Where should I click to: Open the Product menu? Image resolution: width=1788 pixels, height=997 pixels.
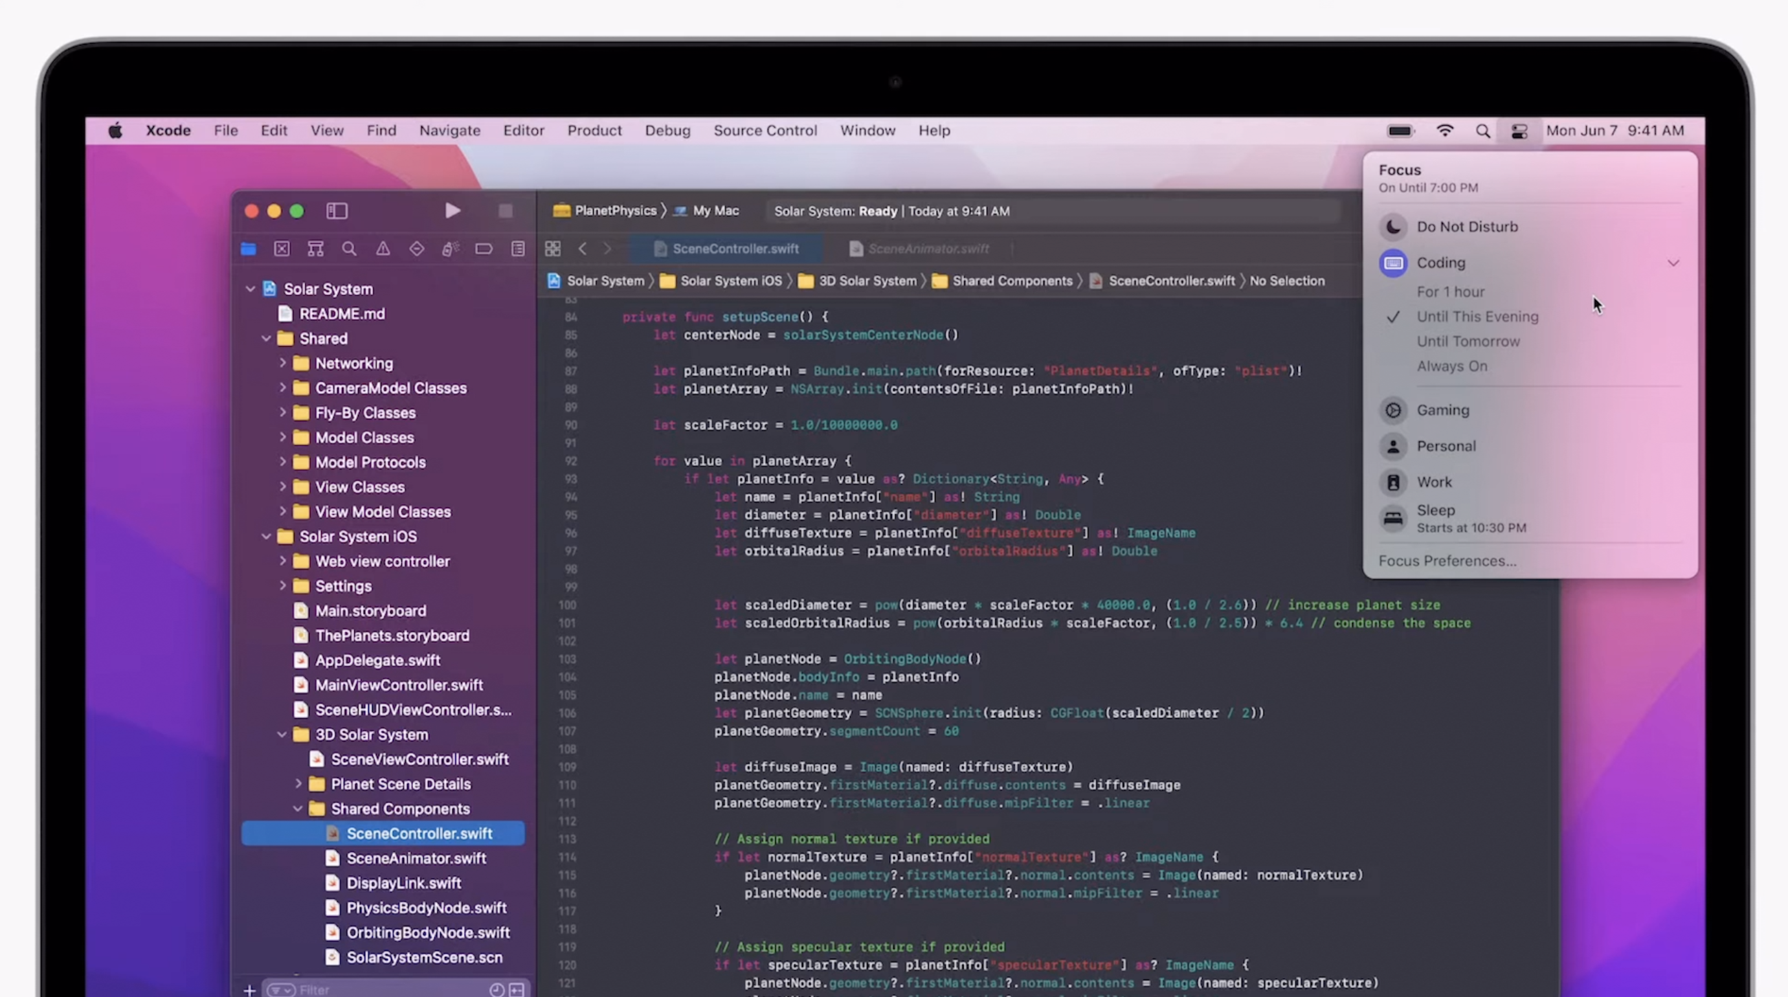point(594,131)
